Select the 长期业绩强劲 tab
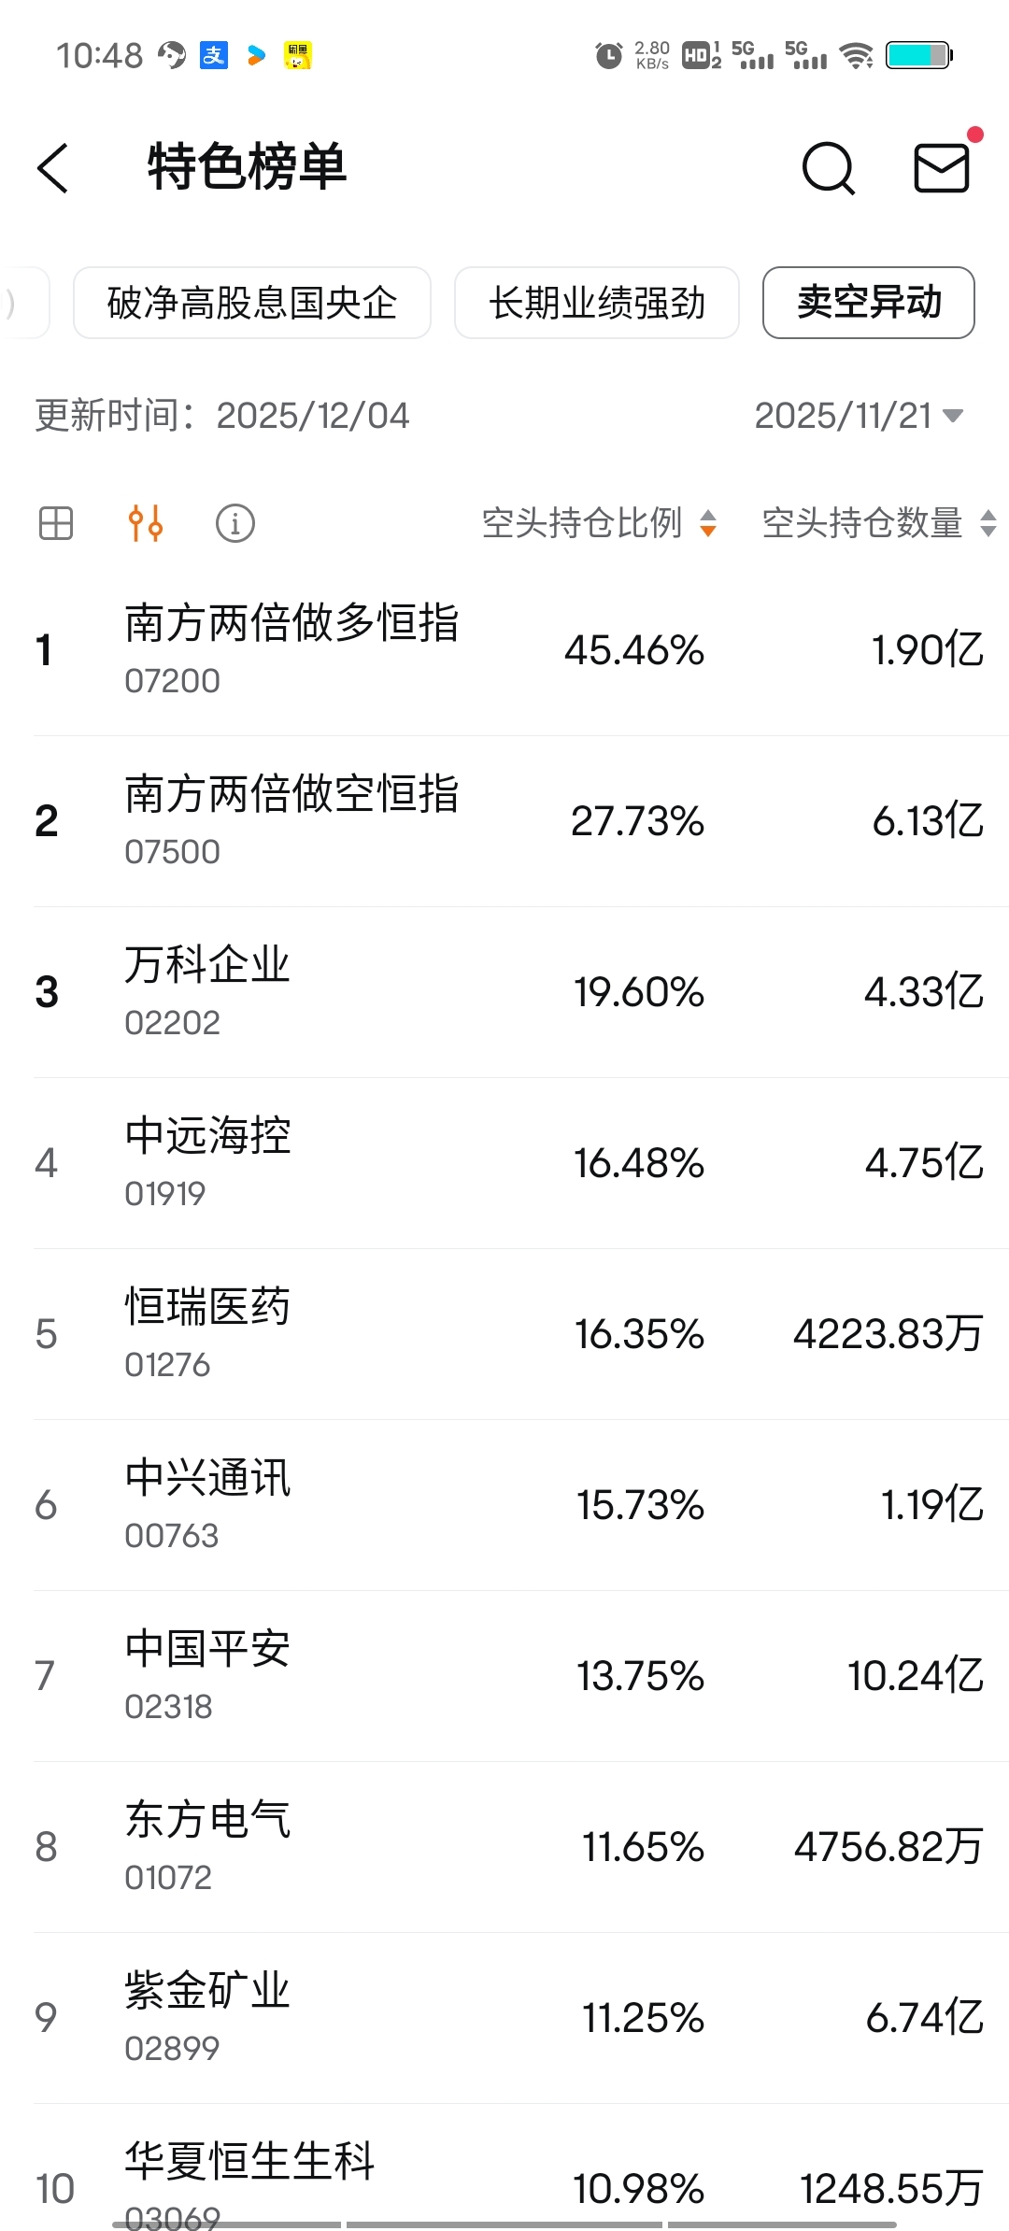This screenshot has width=1009, height=2231. pyautogui.click(x=597, y=303)
